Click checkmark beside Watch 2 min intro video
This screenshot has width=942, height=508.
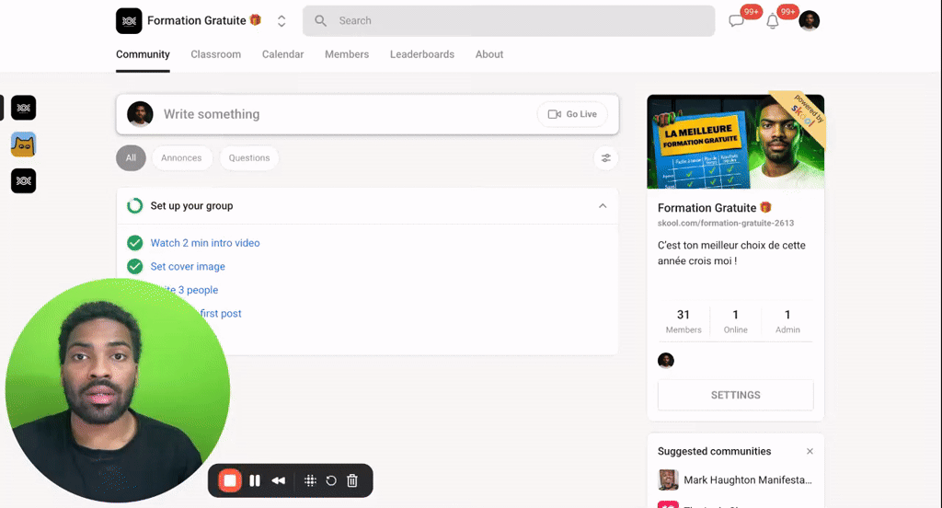tap(135, 243)
